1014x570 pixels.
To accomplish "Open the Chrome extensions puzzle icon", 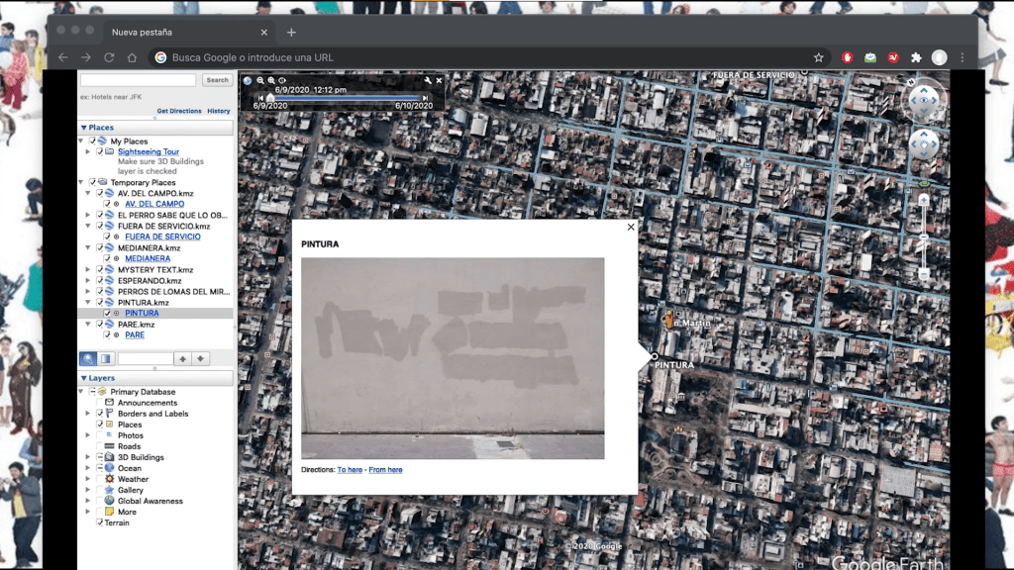I will point(916,57).
